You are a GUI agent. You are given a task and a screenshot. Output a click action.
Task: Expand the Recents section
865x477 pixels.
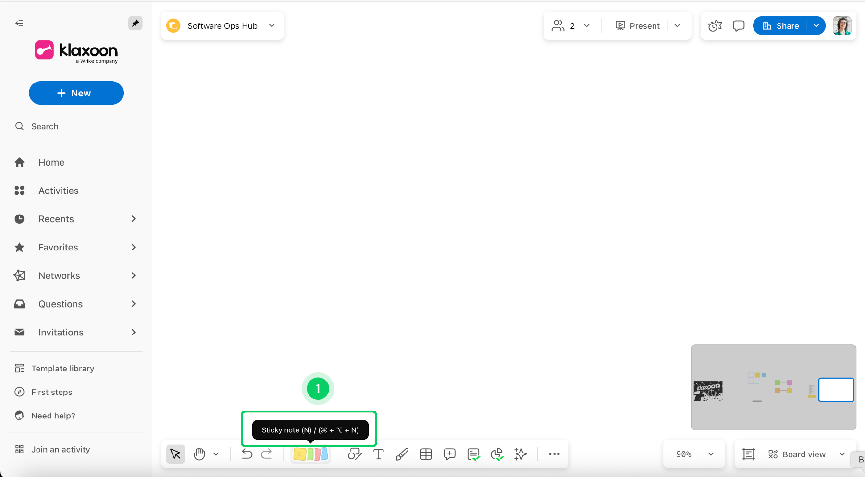pyautogui.click(x=133, y=219)
